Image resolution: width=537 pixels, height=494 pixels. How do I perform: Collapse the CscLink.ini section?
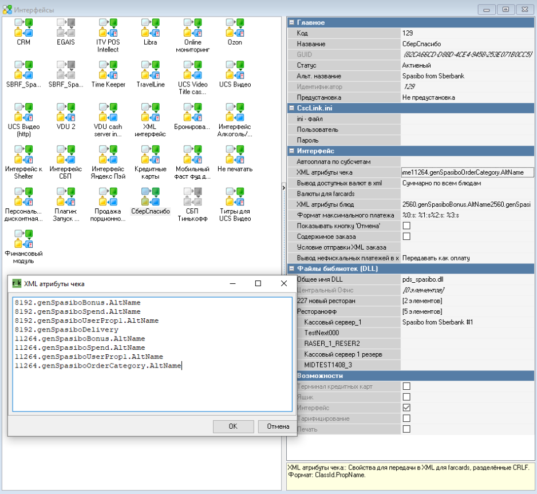click(x=291, y=108)
